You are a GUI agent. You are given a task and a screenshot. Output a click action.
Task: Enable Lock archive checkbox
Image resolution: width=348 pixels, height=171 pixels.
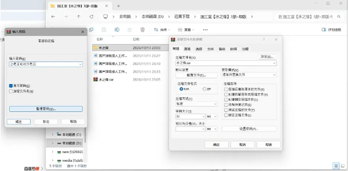pyautogui.click(x=226, y=115)
